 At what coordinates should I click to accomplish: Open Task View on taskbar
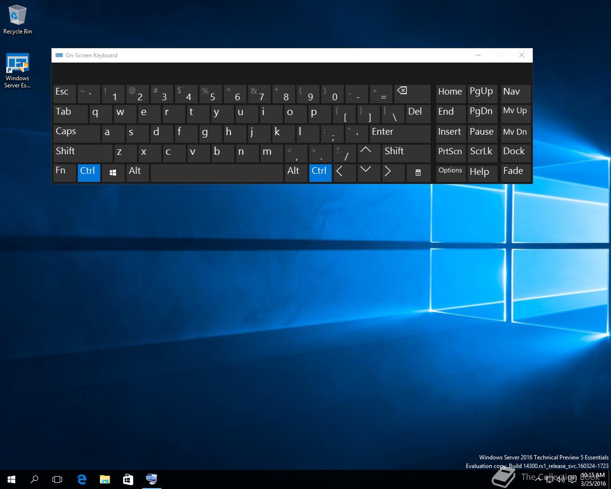(57, 479)
